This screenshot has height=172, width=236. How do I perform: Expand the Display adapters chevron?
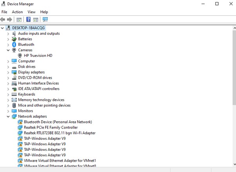[8, 72]
